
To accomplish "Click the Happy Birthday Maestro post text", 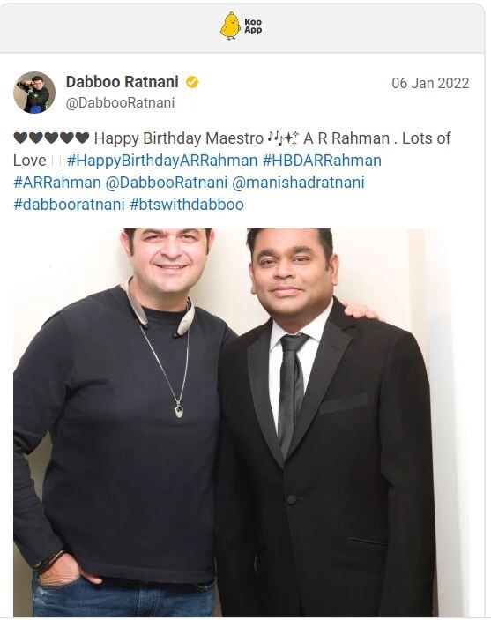I will tap(179, 138).
